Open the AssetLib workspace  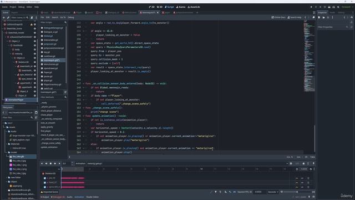coord(194,7)
